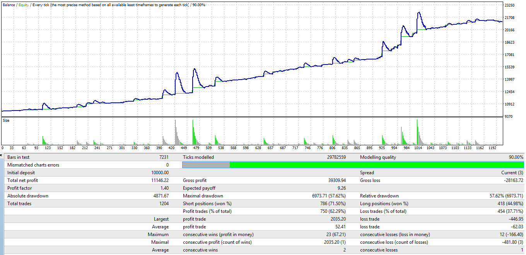Click the Size label in the volume chart
This screenshot has width=526, height=255.
6,121
